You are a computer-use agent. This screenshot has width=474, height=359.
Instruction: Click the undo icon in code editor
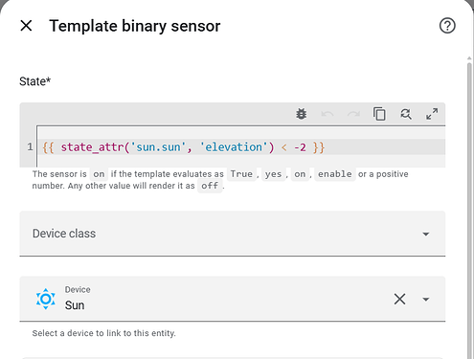tap(327, 114)
